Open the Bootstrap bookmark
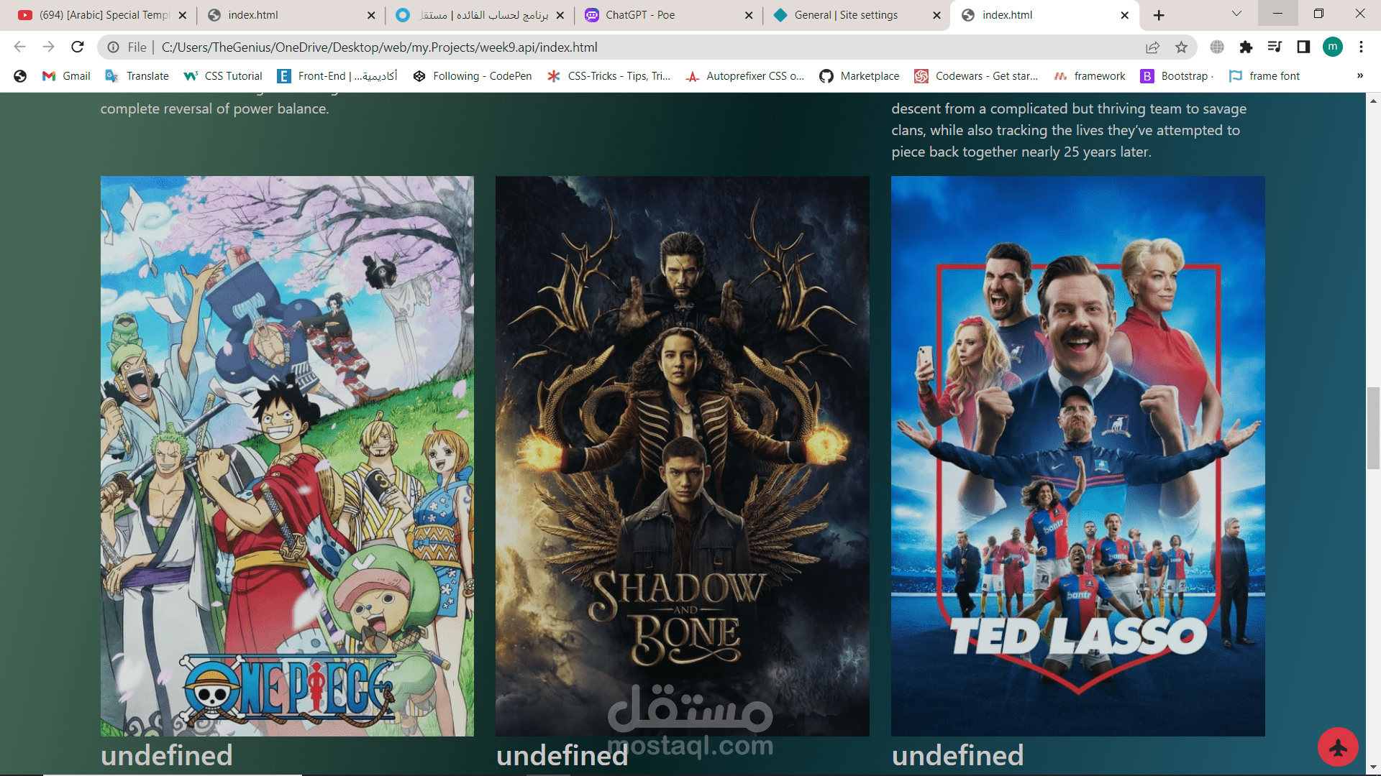Screen dimensions: 1381x776 pos(1177,76)
